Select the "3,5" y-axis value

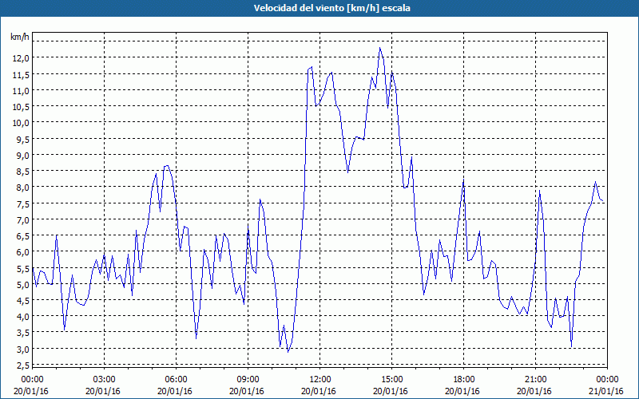(22, 333)
